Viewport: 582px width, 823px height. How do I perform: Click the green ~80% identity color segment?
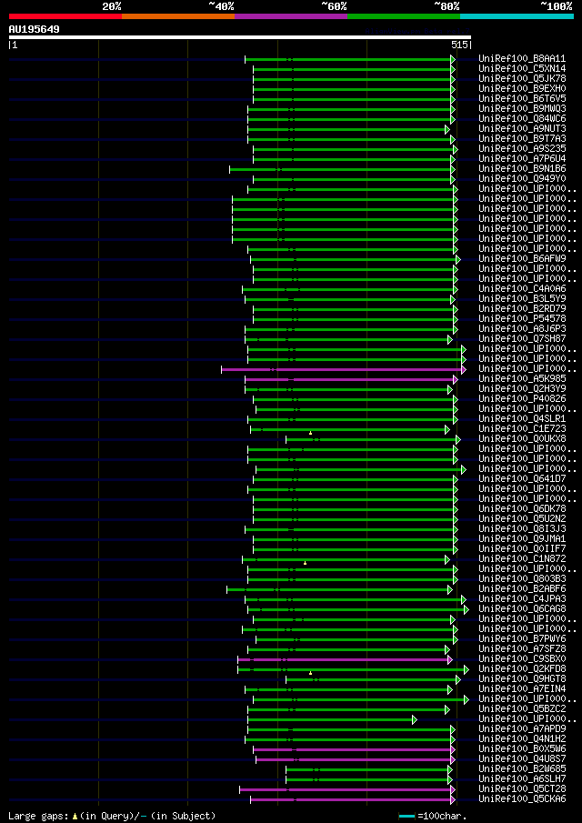(x=404, y=16)
